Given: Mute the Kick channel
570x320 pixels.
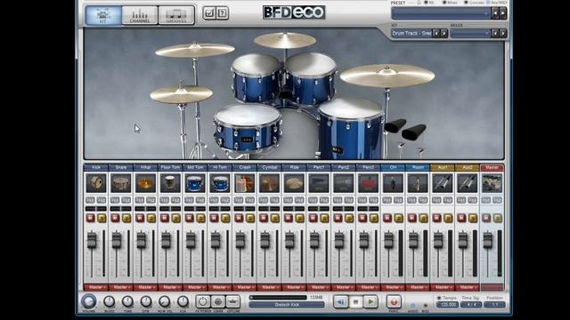Looking at the screenshot, I should (91, 218).
